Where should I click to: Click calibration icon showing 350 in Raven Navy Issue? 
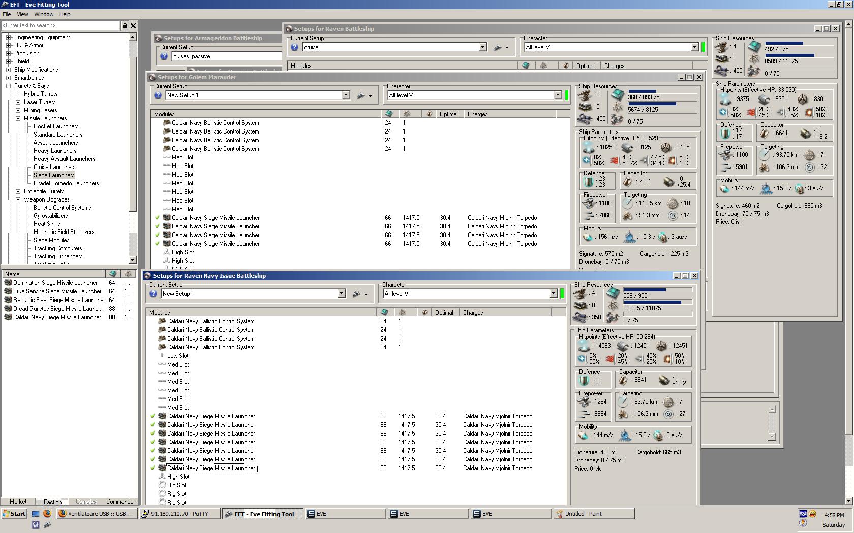580,318
